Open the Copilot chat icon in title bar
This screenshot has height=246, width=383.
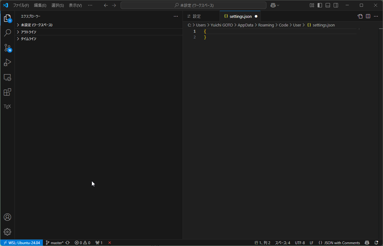pos(273,5)
